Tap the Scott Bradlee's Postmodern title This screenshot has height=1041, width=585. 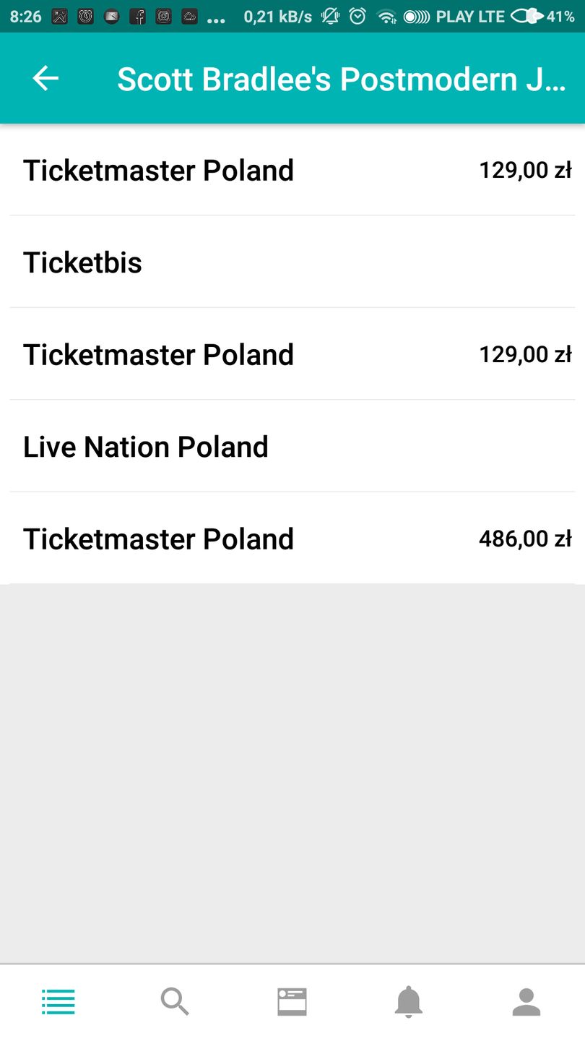point(341,79)
